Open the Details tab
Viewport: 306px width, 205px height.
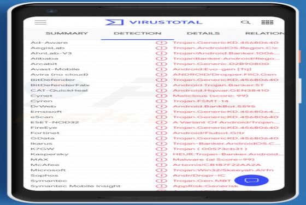click(x=203, y=33)
